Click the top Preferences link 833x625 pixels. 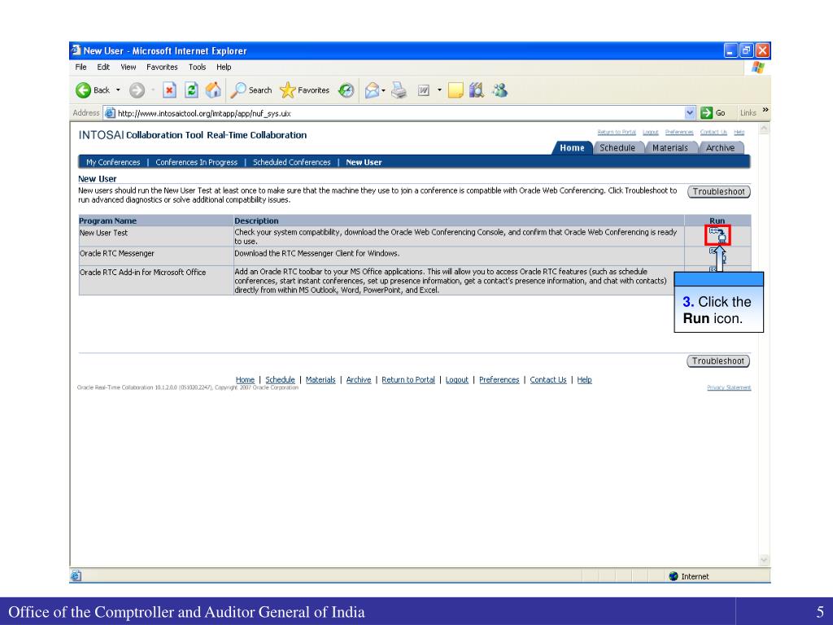(679, 132)
